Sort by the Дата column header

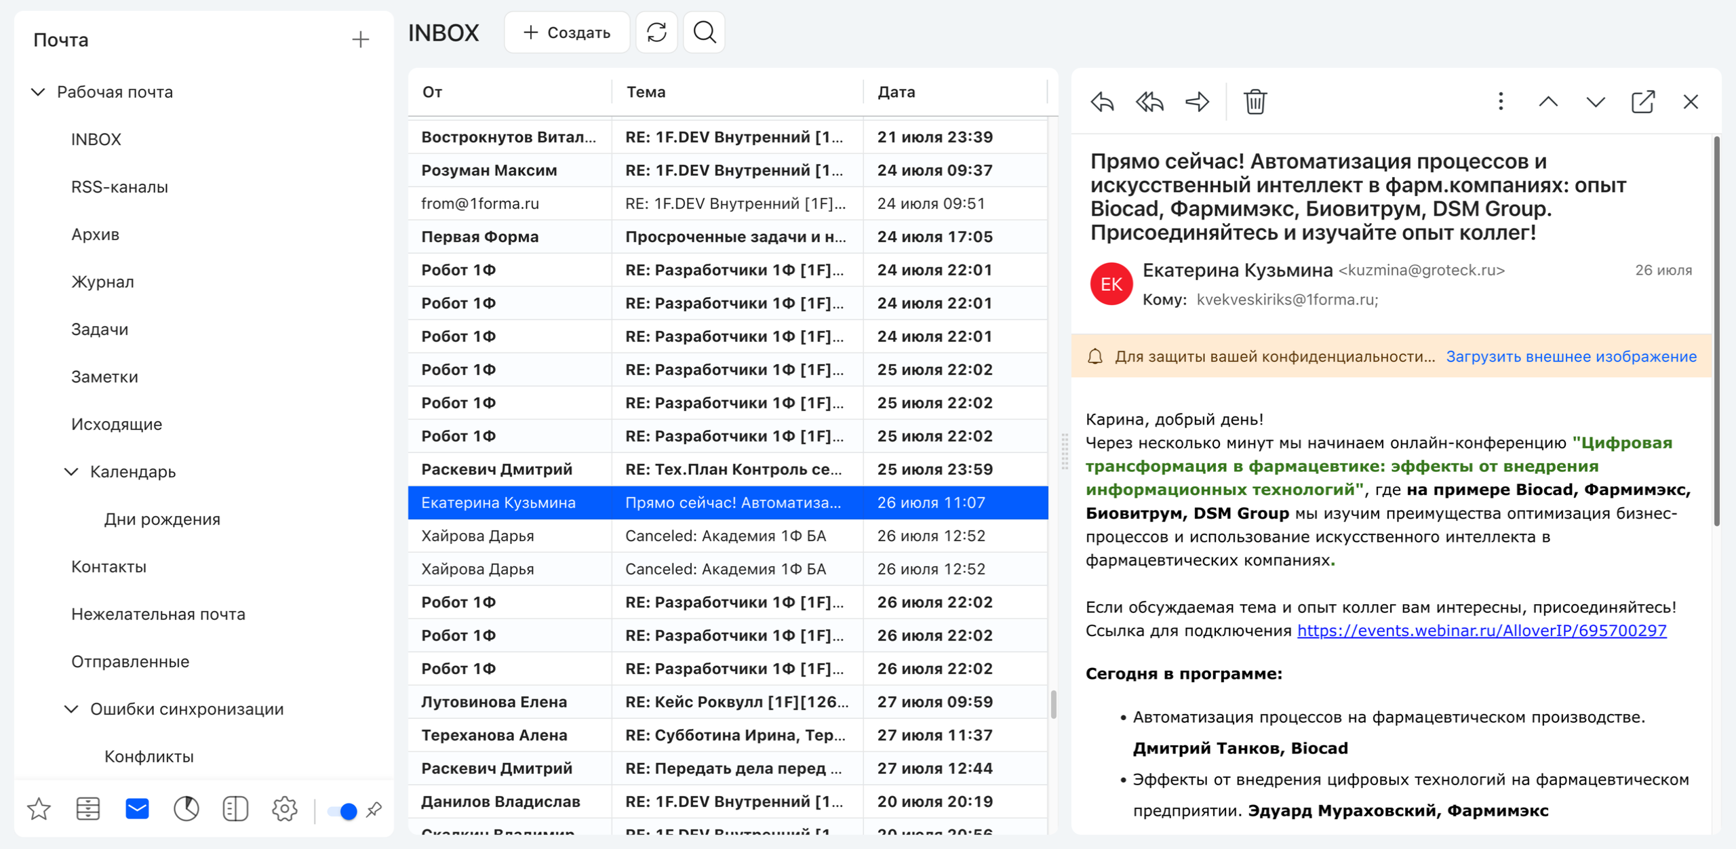(896, 92)
